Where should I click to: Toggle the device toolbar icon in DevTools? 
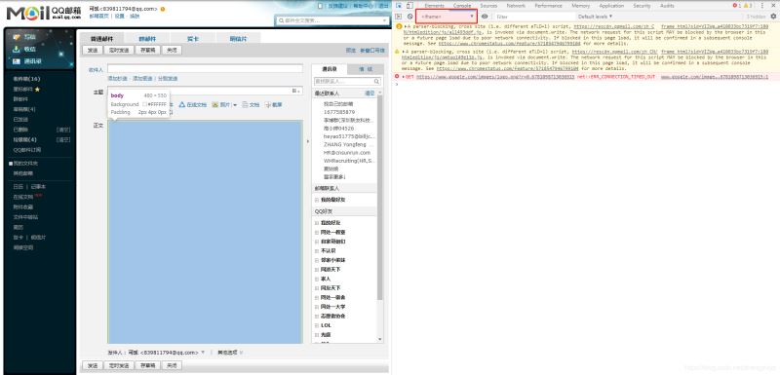pos(409,6)
